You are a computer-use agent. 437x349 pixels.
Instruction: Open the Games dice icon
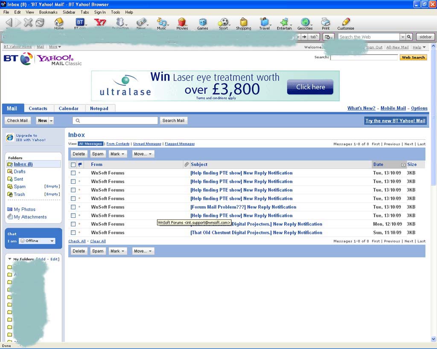(x=202, y=23)
